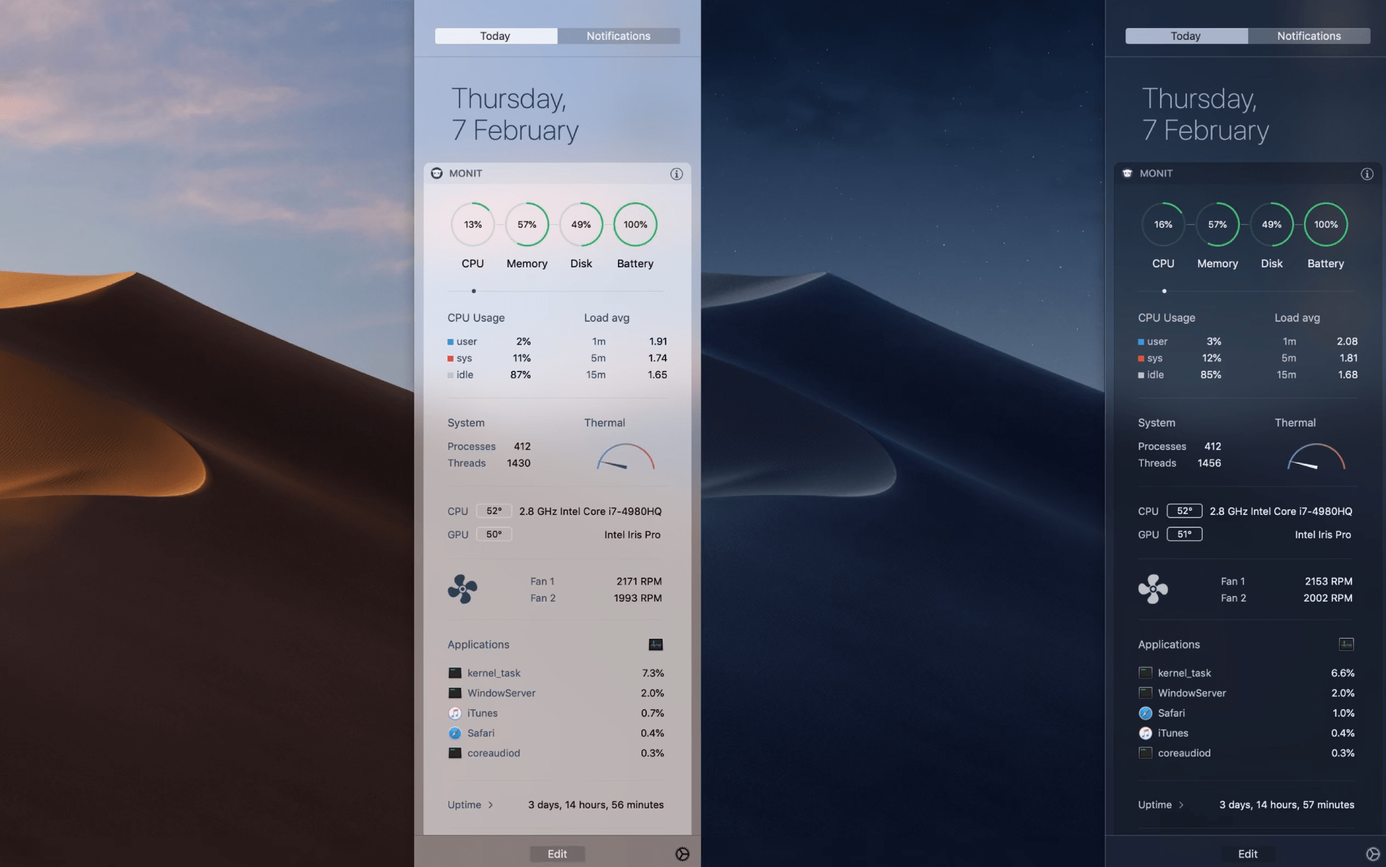Click GPU temperature 50° badge in light widget
Image resolution: width=1386 pixels, height=867 pixels.
coord(494,534)
